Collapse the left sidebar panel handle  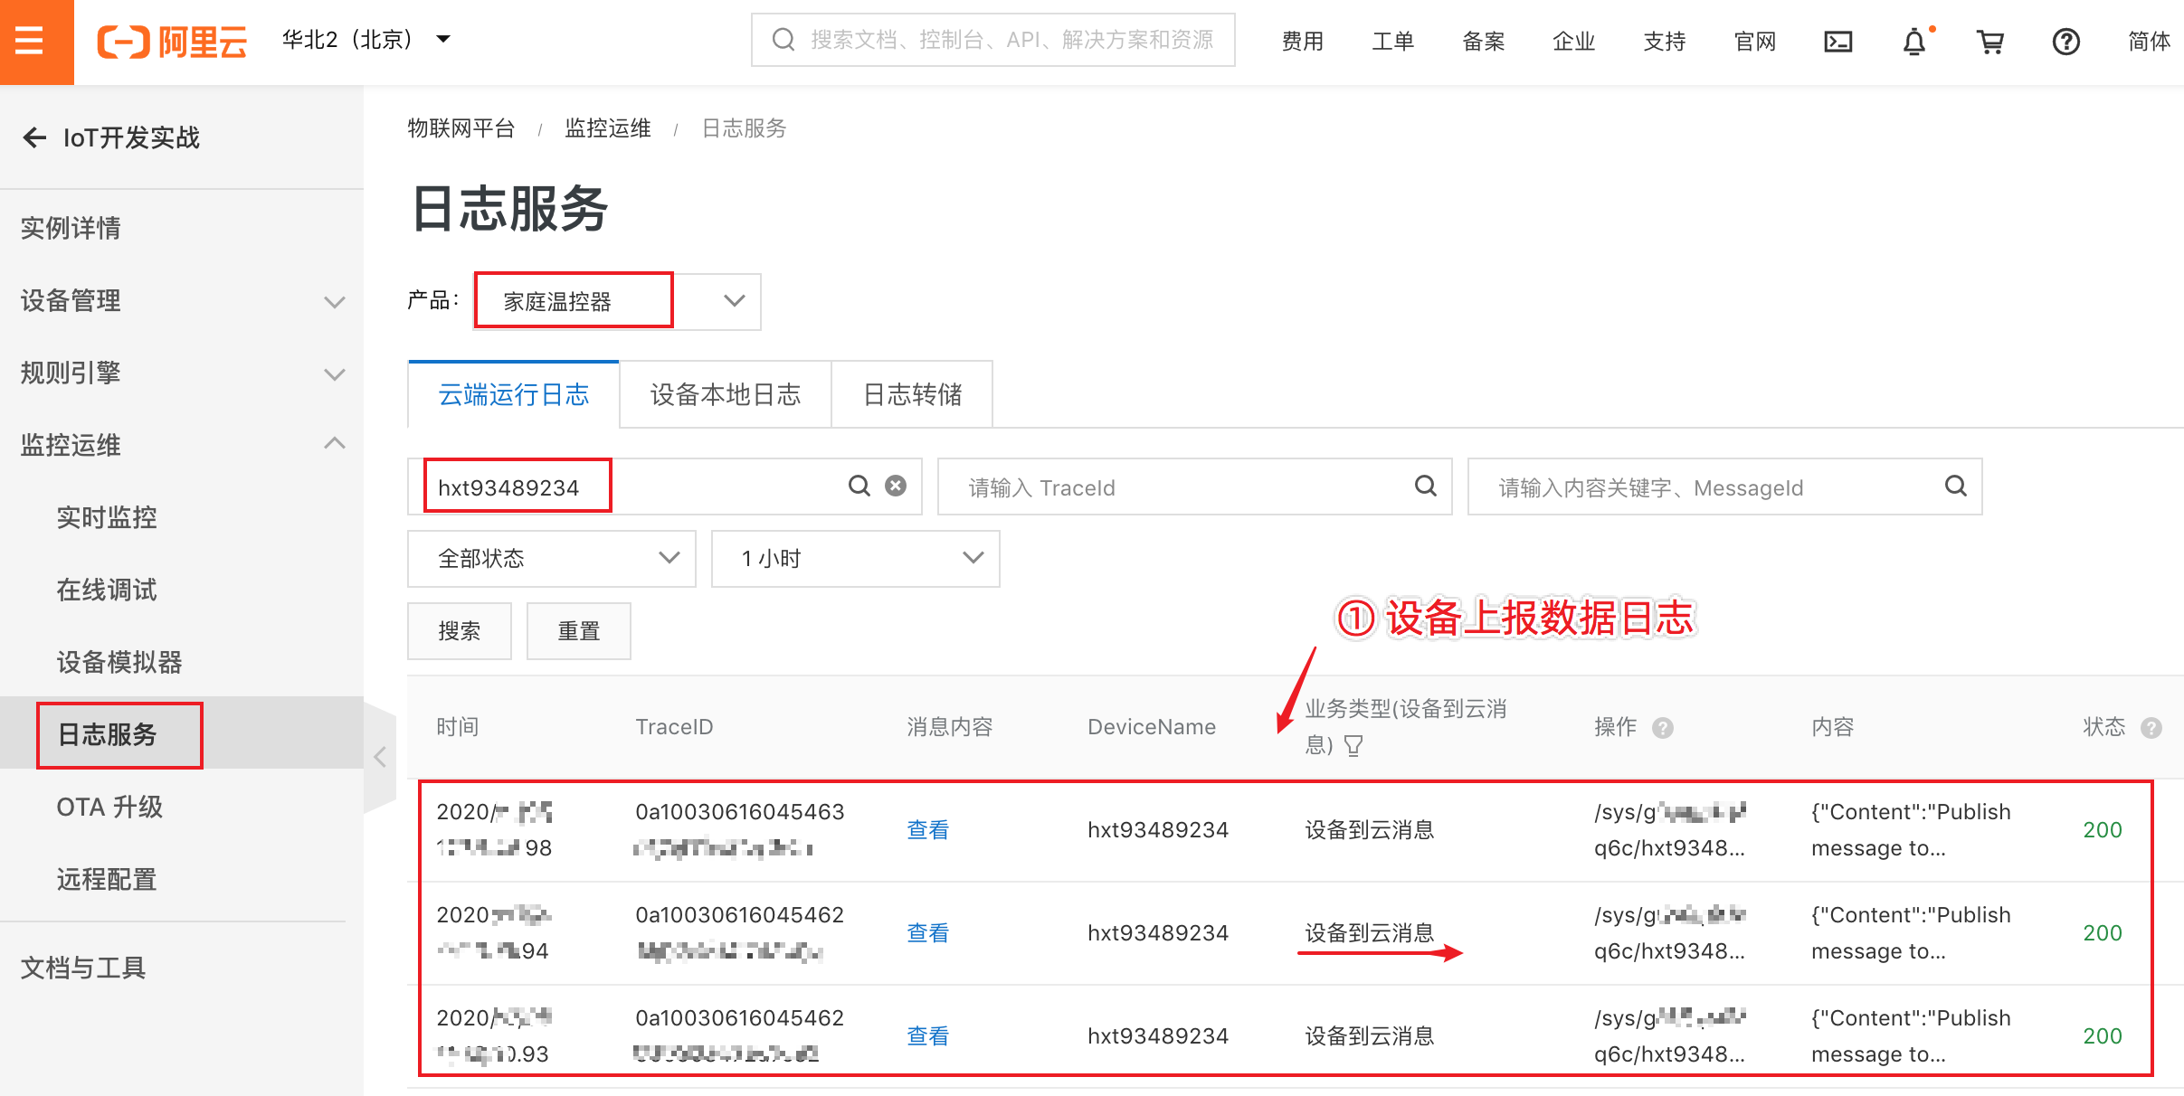point(380,757)
